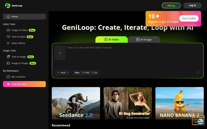207x129 pixels.
Task: Click the aspect ratio rectangle icon
Action: [x=84, y=72]
